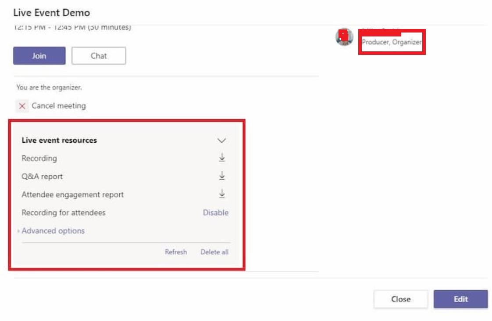Click the 'Attendee engagement report' label
The height and width of the screenshot is (321, 492).
pyautogui.click(x=72, y=195)
